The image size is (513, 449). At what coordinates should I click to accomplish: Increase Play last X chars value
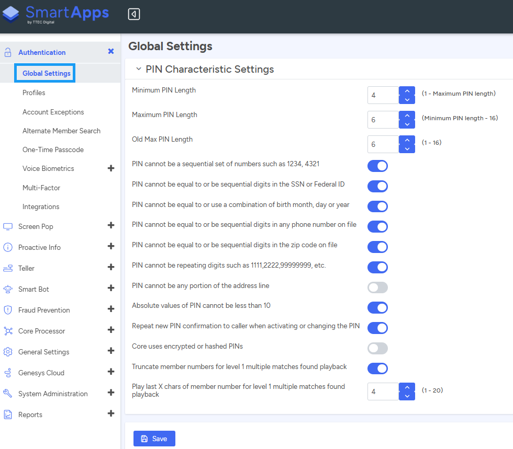[x=407, y=387]
